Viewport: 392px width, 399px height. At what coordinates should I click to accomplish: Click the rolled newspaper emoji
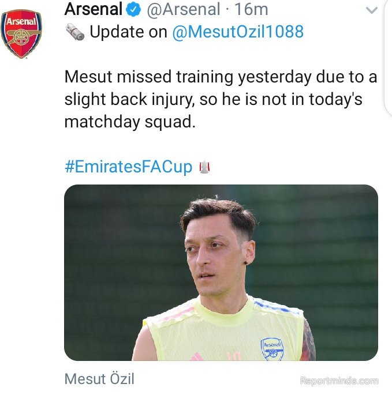(x=75, y=32)
